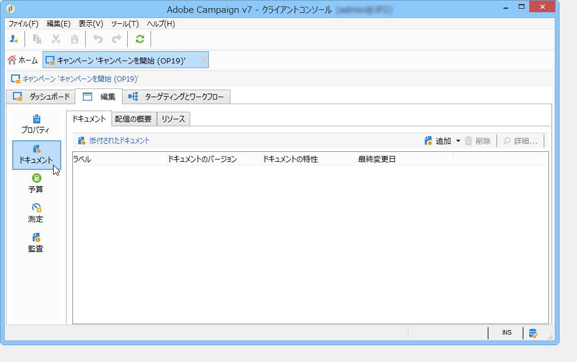Click the 添付されたドキュメント link
Viewport: 577px width, 362px height.
click(119, 141)
